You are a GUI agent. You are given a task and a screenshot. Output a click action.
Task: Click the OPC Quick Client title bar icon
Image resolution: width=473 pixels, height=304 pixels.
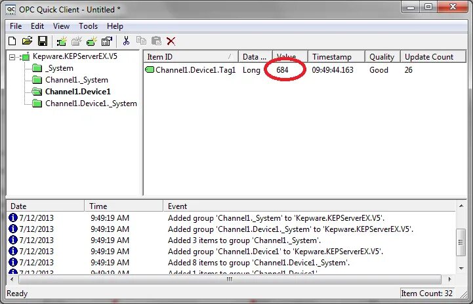coord(10,10)
